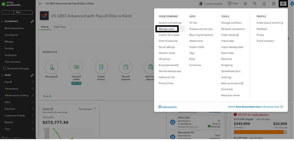
Task: Click Bookmark this page
Action: coord(16,68)
